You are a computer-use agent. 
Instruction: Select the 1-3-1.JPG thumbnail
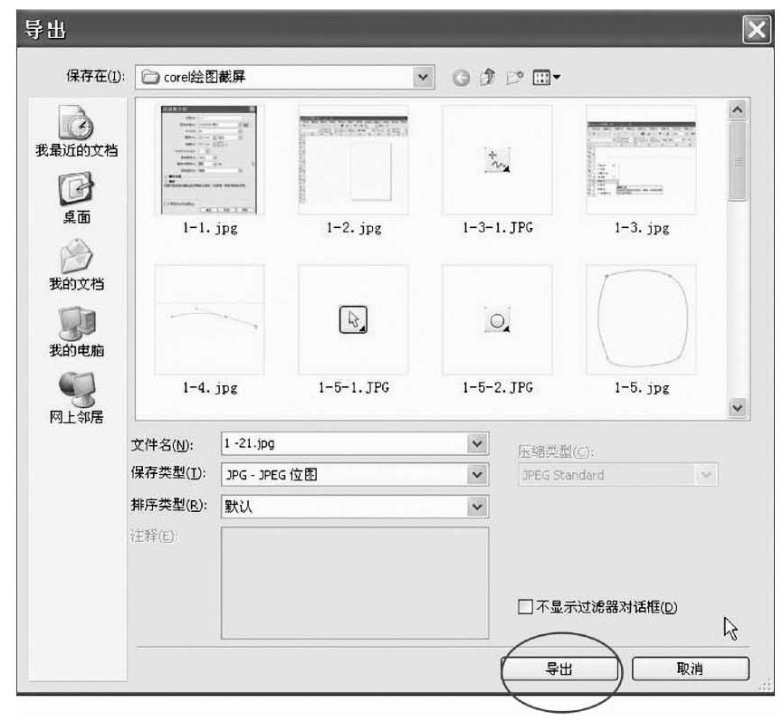coord(497,159)
